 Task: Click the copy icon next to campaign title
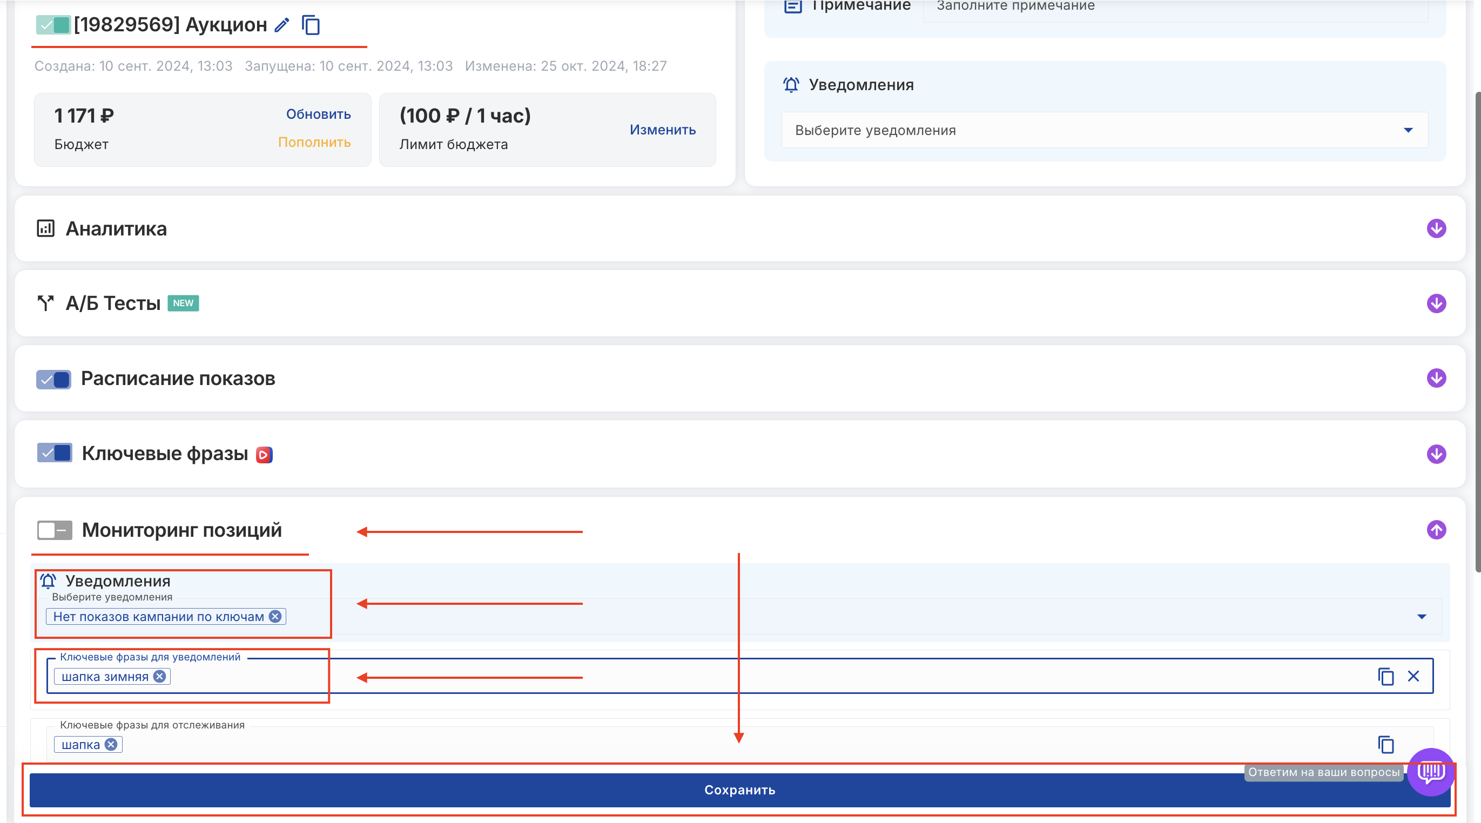click(311, 25)
